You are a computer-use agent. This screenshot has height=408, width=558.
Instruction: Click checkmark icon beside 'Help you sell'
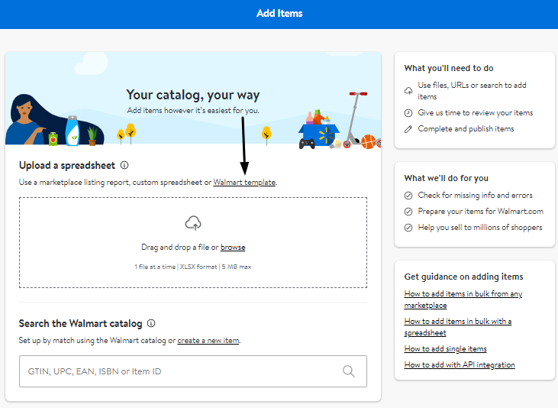pos(409,228)
